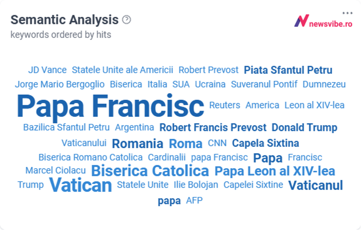Screen dimensions: 361x230
Task: Click the 'Jorge Mario Bergoglio' keyword
Action: tap(60, 85)
